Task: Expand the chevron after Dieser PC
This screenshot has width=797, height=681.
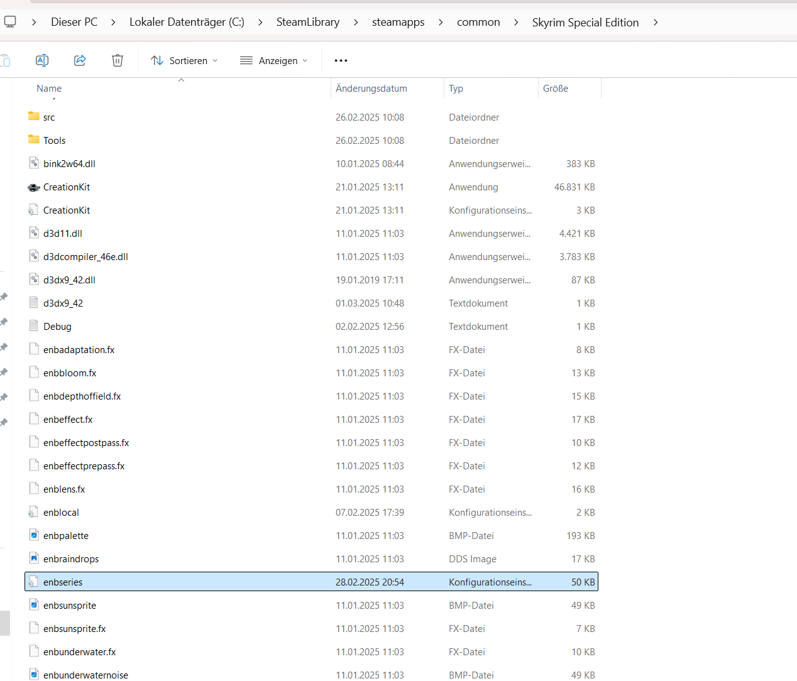Action: tap(113, 22)
